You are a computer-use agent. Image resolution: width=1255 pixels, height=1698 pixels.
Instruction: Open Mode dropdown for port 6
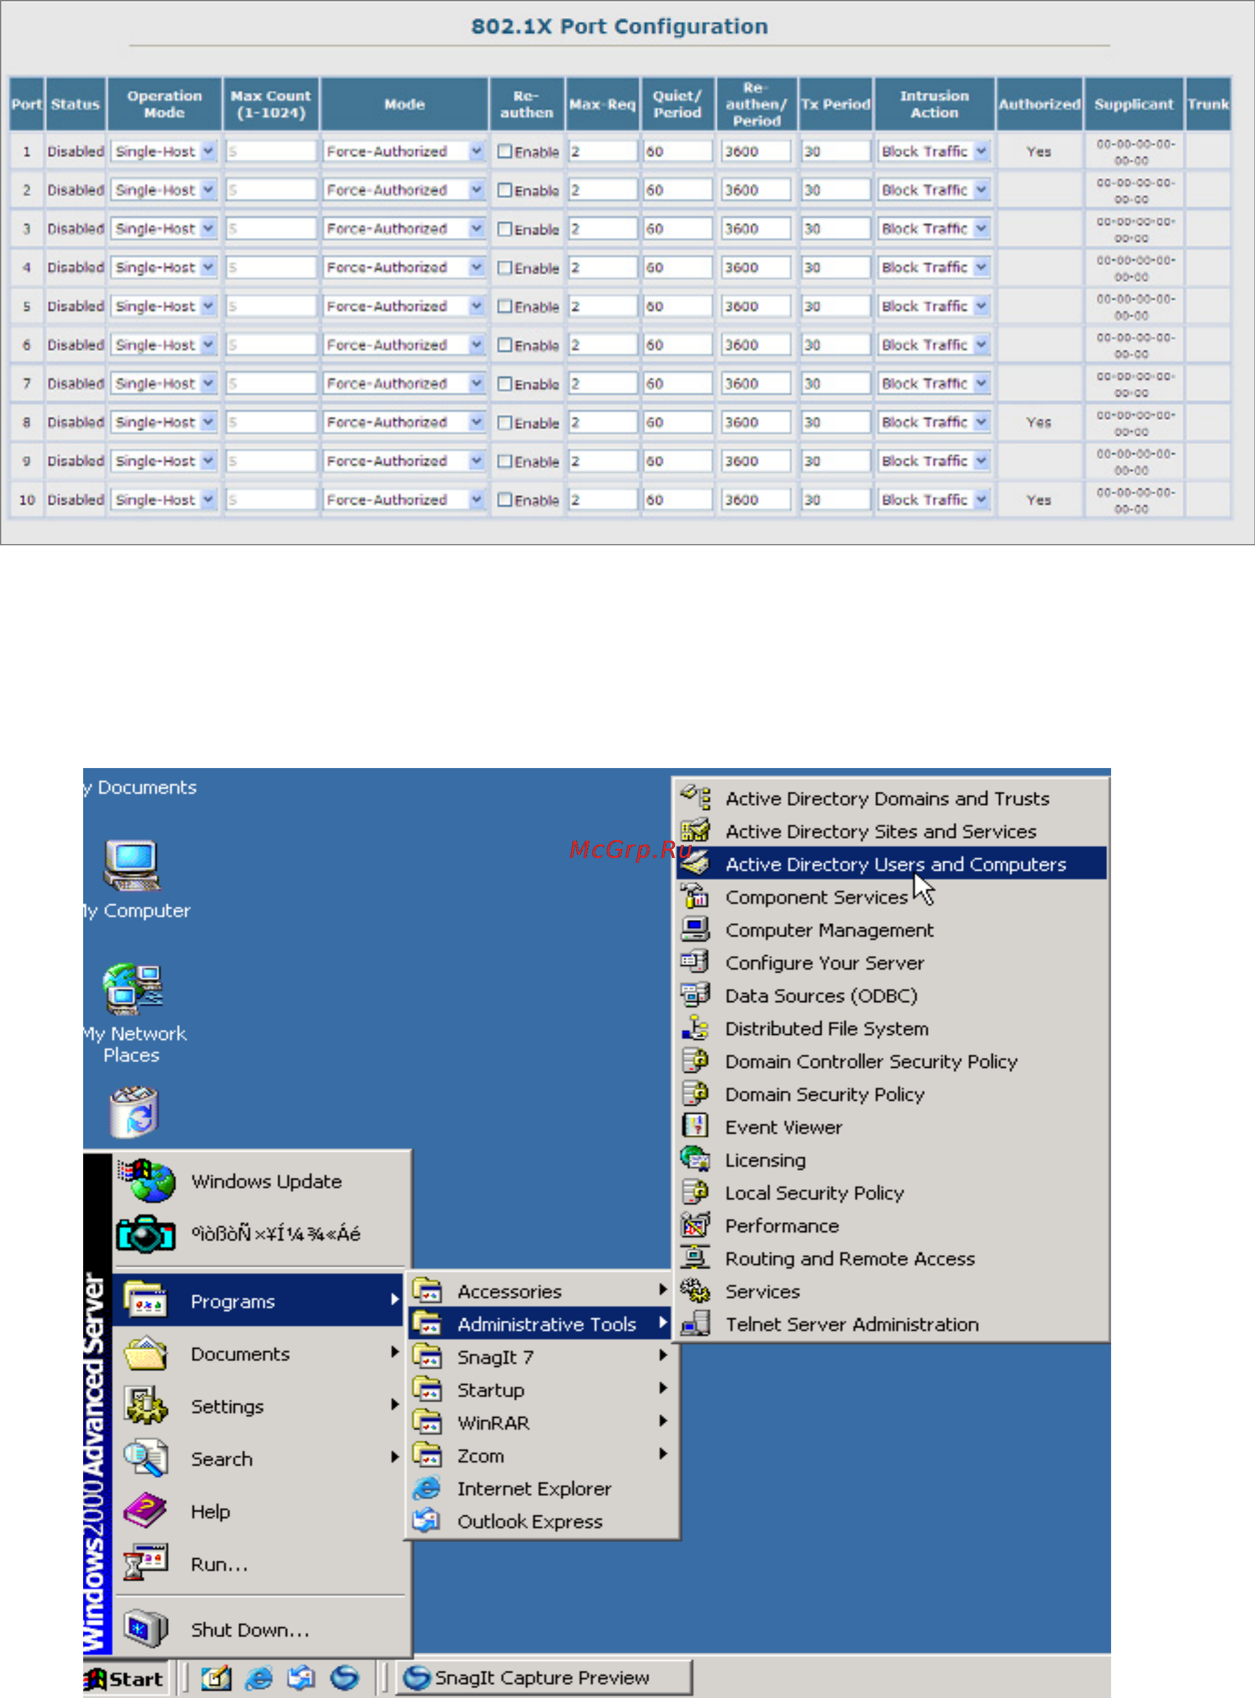[x=404, y=345]
